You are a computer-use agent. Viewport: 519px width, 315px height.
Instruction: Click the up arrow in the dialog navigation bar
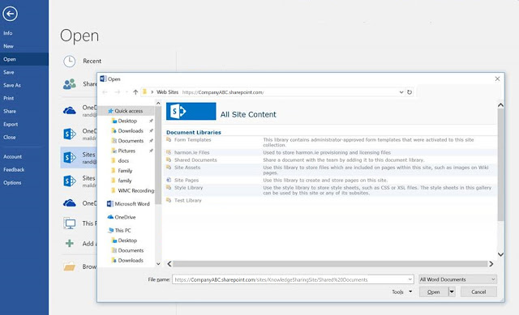coord(135,92)
